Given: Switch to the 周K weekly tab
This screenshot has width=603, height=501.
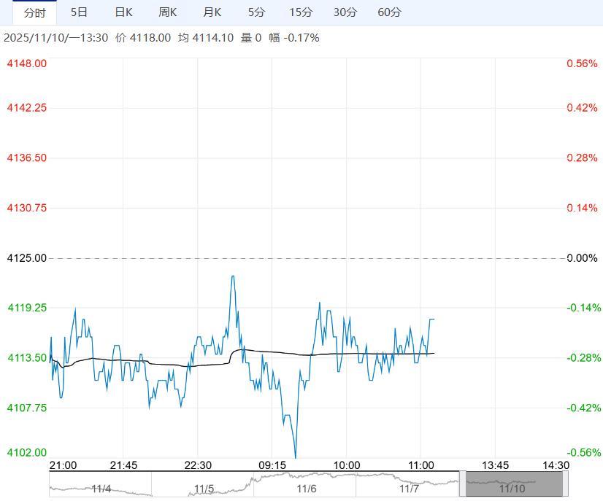Looking at the screenshot, I should pyautogui.click(x=168, y=12).
